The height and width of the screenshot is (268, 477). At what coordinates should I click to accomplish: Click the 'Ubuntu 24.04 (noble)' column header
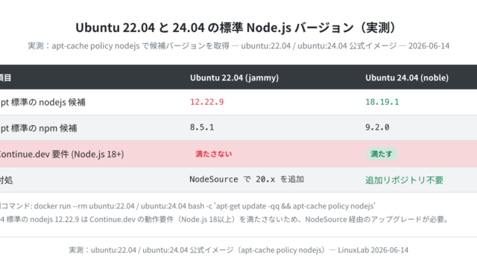pyautogui.click(x=407, y=77)
